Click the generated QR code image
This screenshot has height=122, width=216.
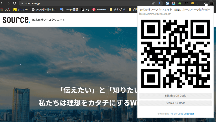(x=176, y=54)
